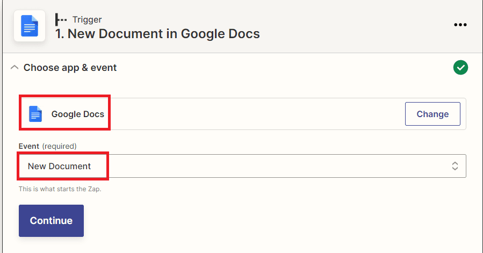The width and height of the screenshot is (483, 253).
Task: Open the Event dropdown showing New Document
Action: coord(242,166)
